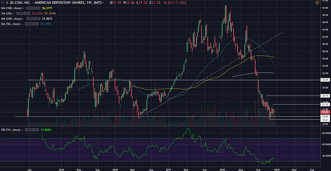Open settings for Vol (20)

21,13
